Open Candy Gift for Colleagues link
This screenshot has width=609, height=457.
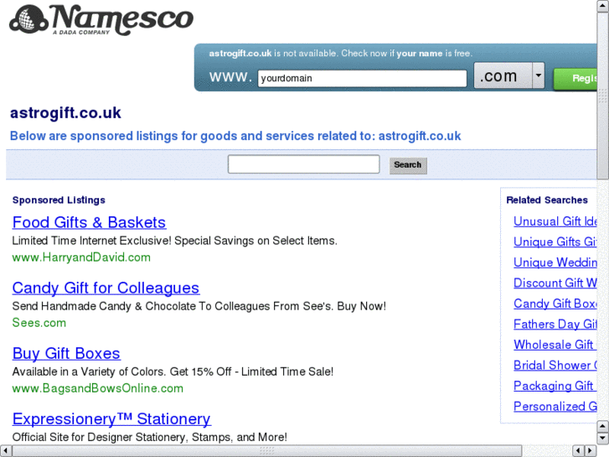pyautogui.click(x=106, y=288)
